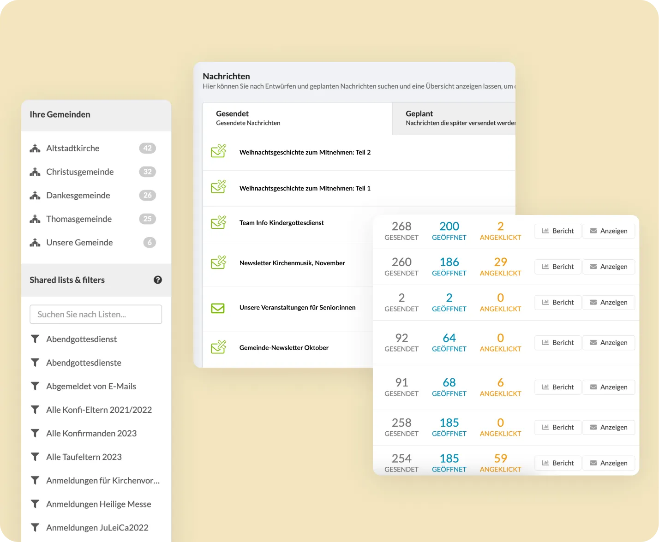The width and height of the screenshot is (659, 542).
Task: Click envelope icon for Unsere Veranstaltungen für Senior:innen
Action: click(x=218, y=308)
